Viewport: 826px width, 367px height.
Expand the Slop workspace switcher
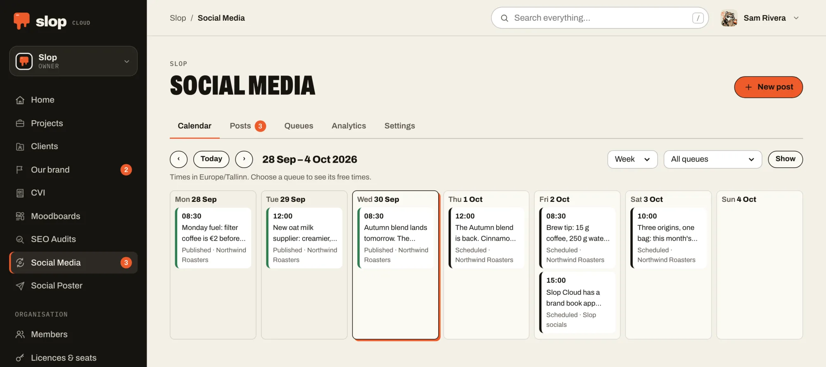coord(74,61)
